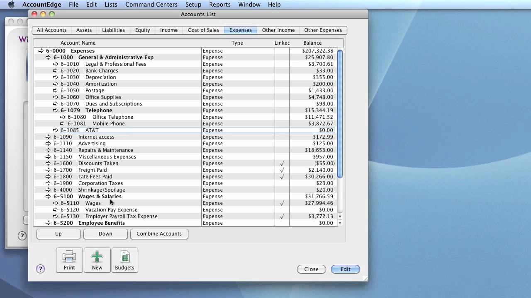Viewport: 531px width, 298px height.
Task: Click the arrow icon beside 6-1060 Office Supplies
Action: (56, 97)
